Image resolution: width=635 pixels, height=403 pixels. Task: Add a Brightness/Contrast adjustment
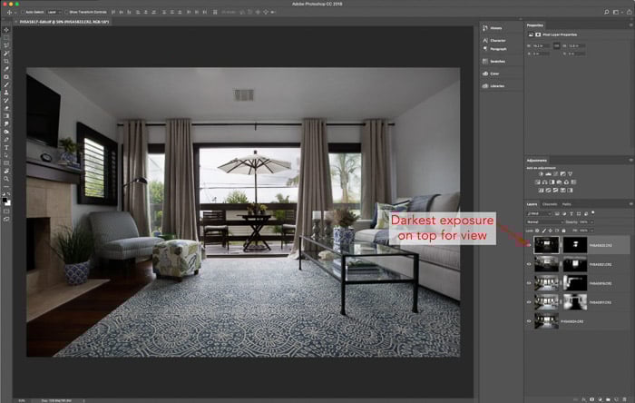541,173
